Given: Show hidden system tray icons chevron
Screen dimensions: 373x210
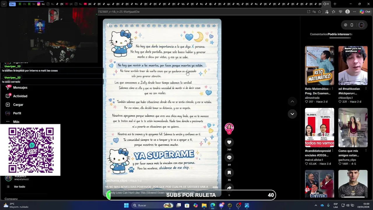Looking at the screenshot, I should (316, 205).
